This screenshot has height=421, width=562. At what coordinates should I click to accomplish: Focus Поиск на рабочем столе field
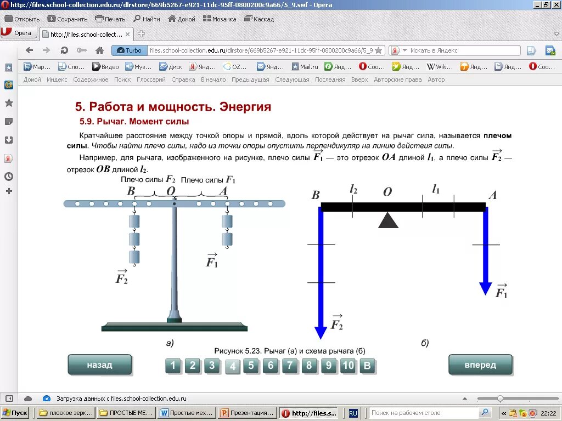424,413
